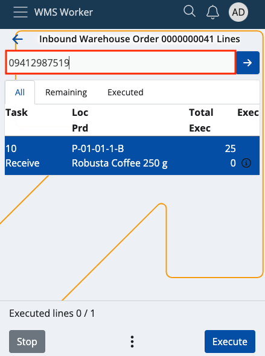This screenshot has height=356, width=265.
Task: Click the search magnifier icon
Action: [x=190, y=11]
